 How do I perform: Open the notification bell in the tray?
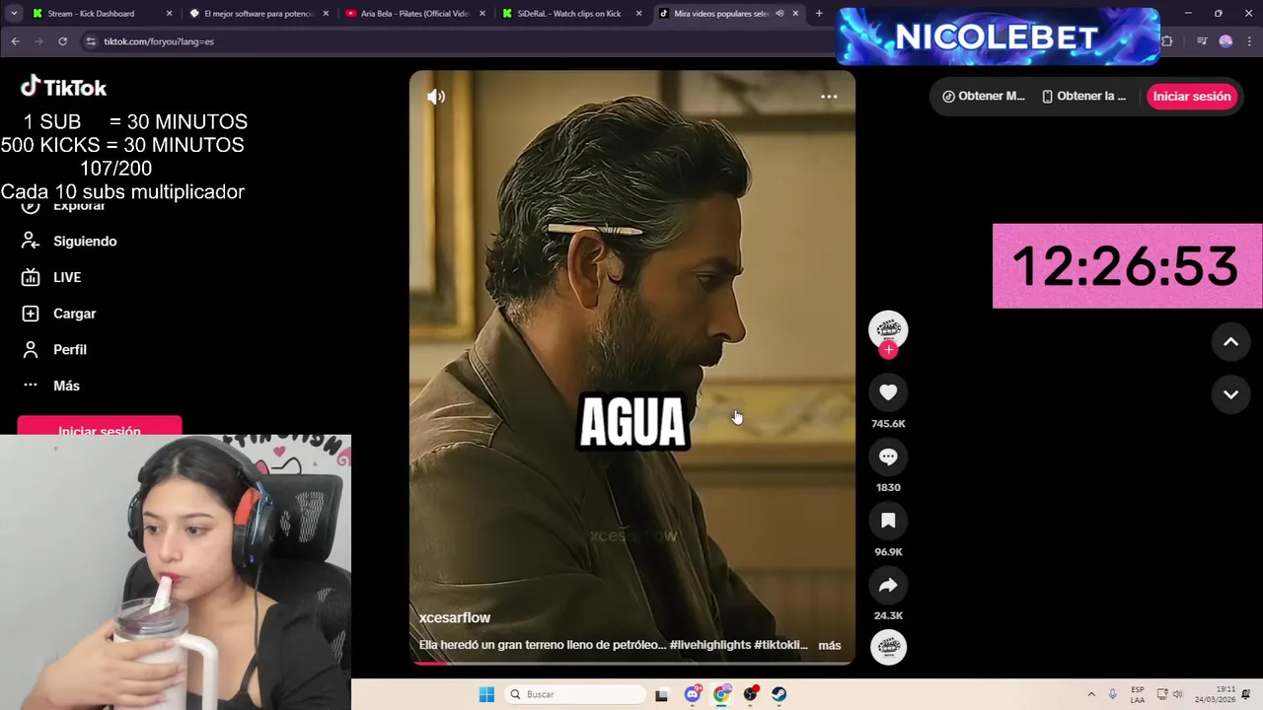pos(1246,694)
